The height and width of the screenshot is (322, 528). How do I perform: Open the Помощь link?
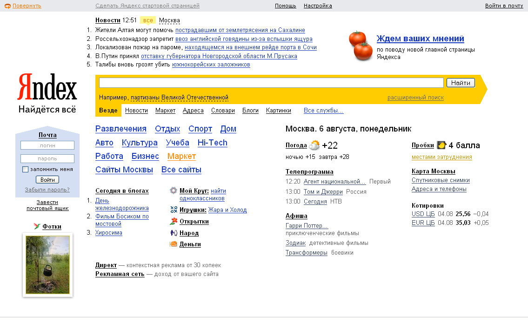[x=286, y=6]
